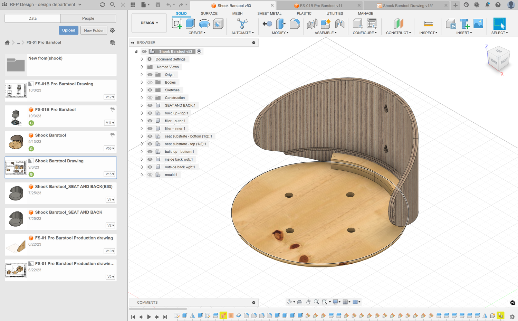Toggle visibility of the Bodies folder

pos(150,83)
